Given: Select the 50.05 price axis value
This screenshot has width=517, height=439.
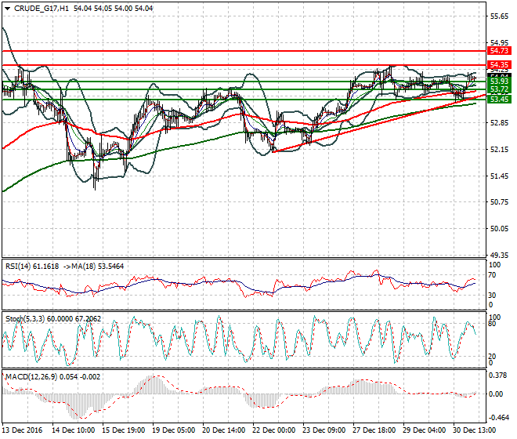Looking at the screenshot, I should click(499, 229).
